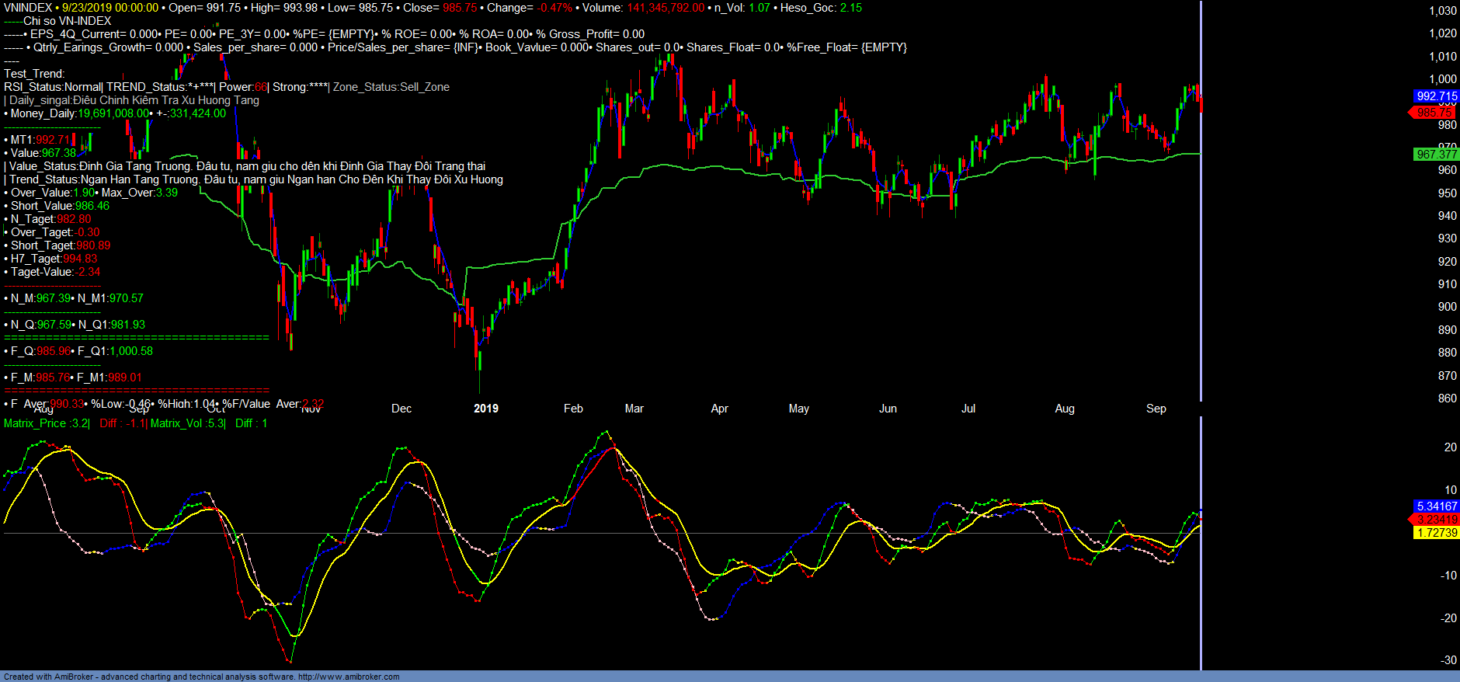Click the www.amibroker.com link in footer

click(349, 677)
